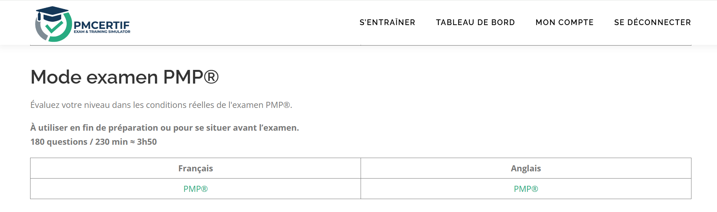Click the PMCERTIF logo wordmark
This screenshot has width=717, height=212.
(x=101, y=25)
